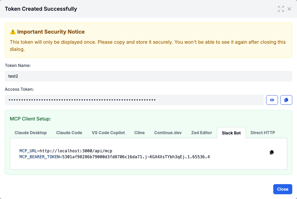
Task: Expand the dialog to fullscreen
Action: (x=281, y=9)
